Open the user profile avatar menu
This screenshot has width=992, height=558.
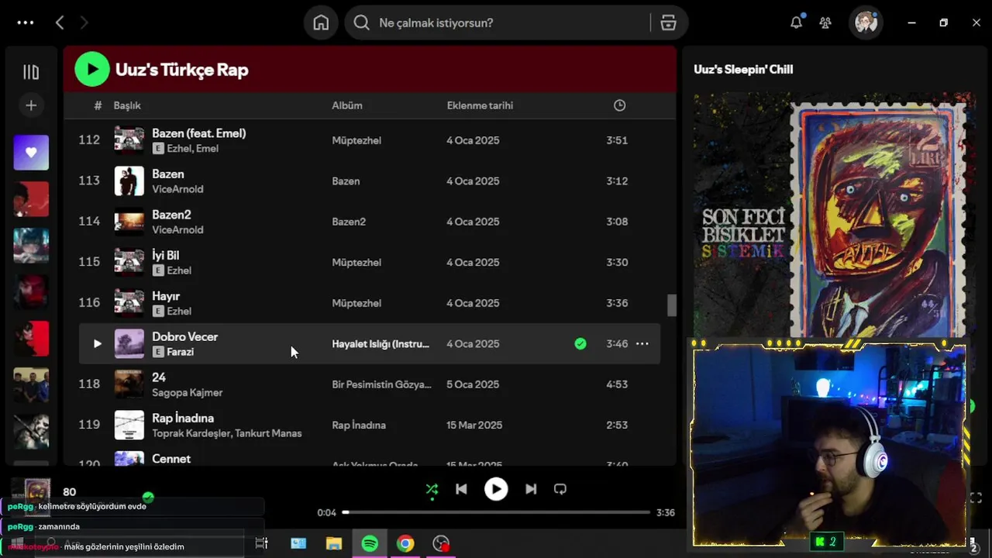(866, 22)
